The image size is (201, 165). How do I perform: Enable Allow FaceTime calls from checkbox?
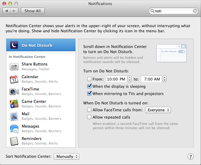click(x=89, y=110)
